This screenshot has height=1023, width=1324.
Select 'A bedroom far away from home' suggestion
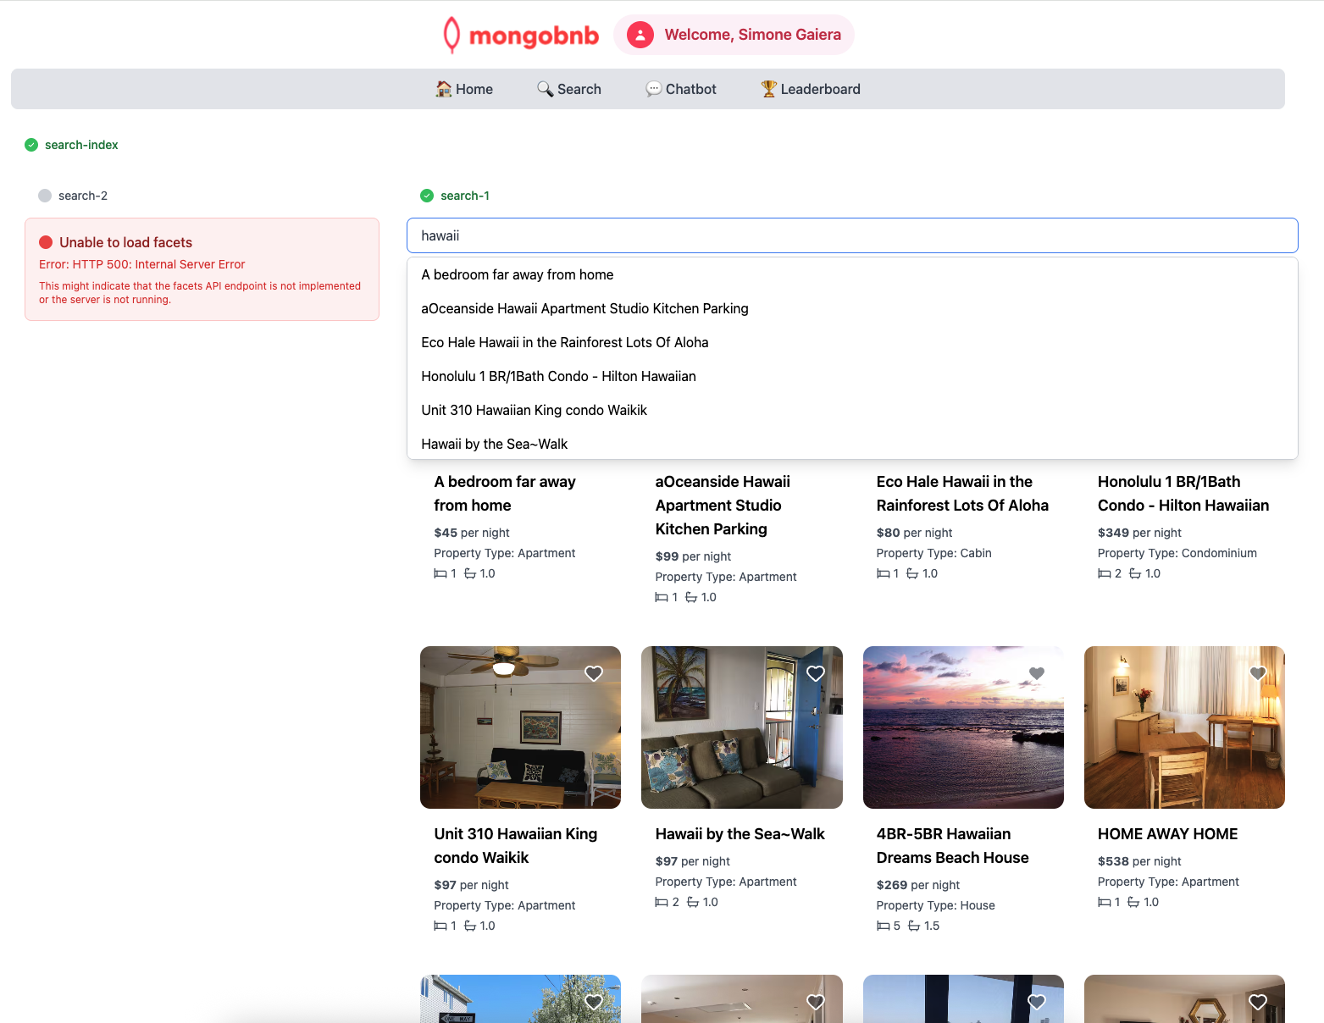517,274
